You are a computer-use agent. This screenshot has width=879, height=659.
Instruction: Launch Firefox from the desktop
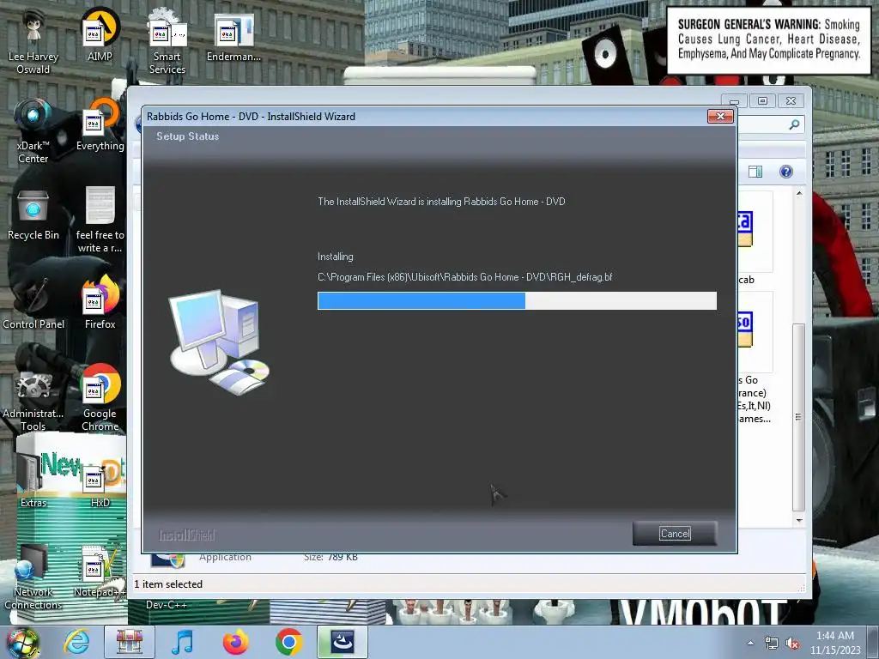[100, 303]
